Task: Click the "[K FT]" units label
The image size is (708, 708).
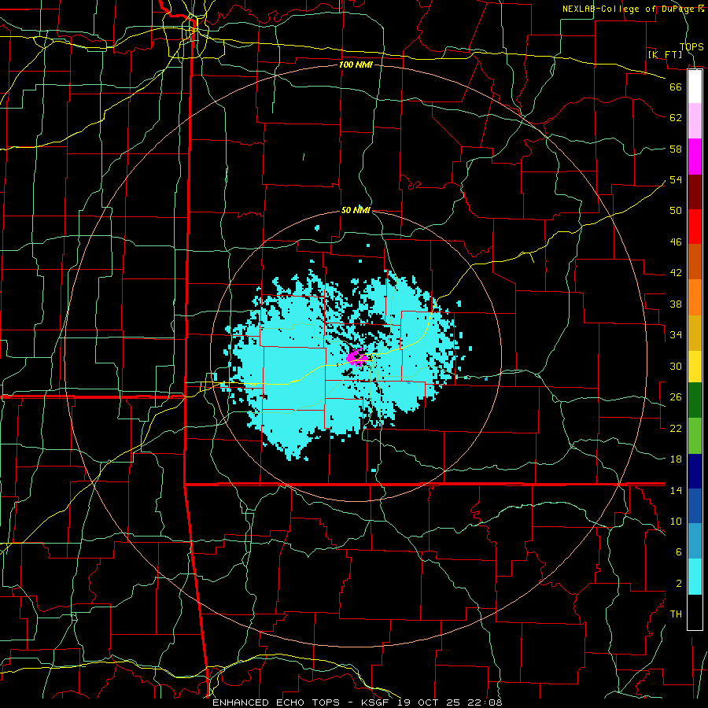Action: (665, 54)
